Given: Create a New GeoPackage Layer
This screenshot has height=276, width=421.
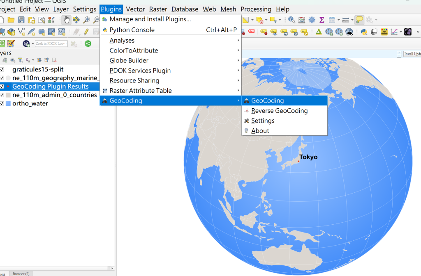Looking at the screenshot, I should (x=11, y=32).
